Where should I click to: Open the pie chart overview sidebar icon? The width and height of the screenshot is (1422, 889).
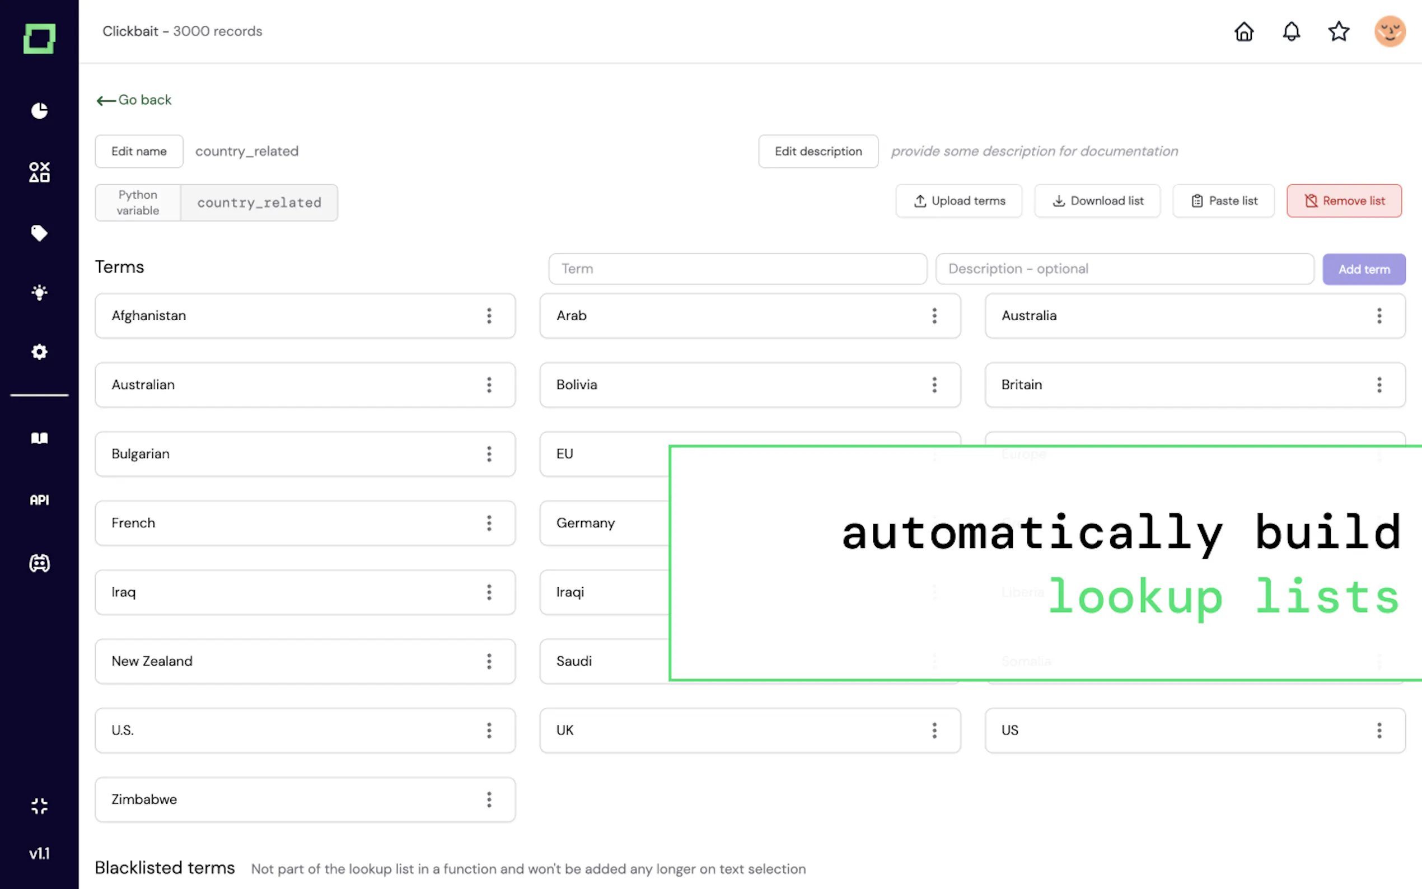point(39,110)
